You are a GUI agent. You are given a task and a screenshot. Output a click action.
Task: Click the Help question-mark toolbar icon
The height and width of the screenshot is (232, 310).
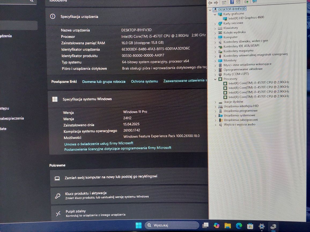point(232,2)
